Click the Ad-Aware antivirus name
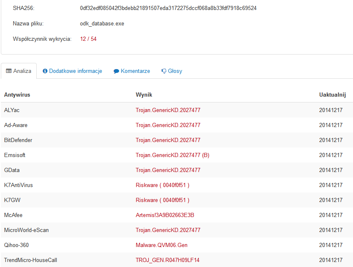 pos(16,125)
